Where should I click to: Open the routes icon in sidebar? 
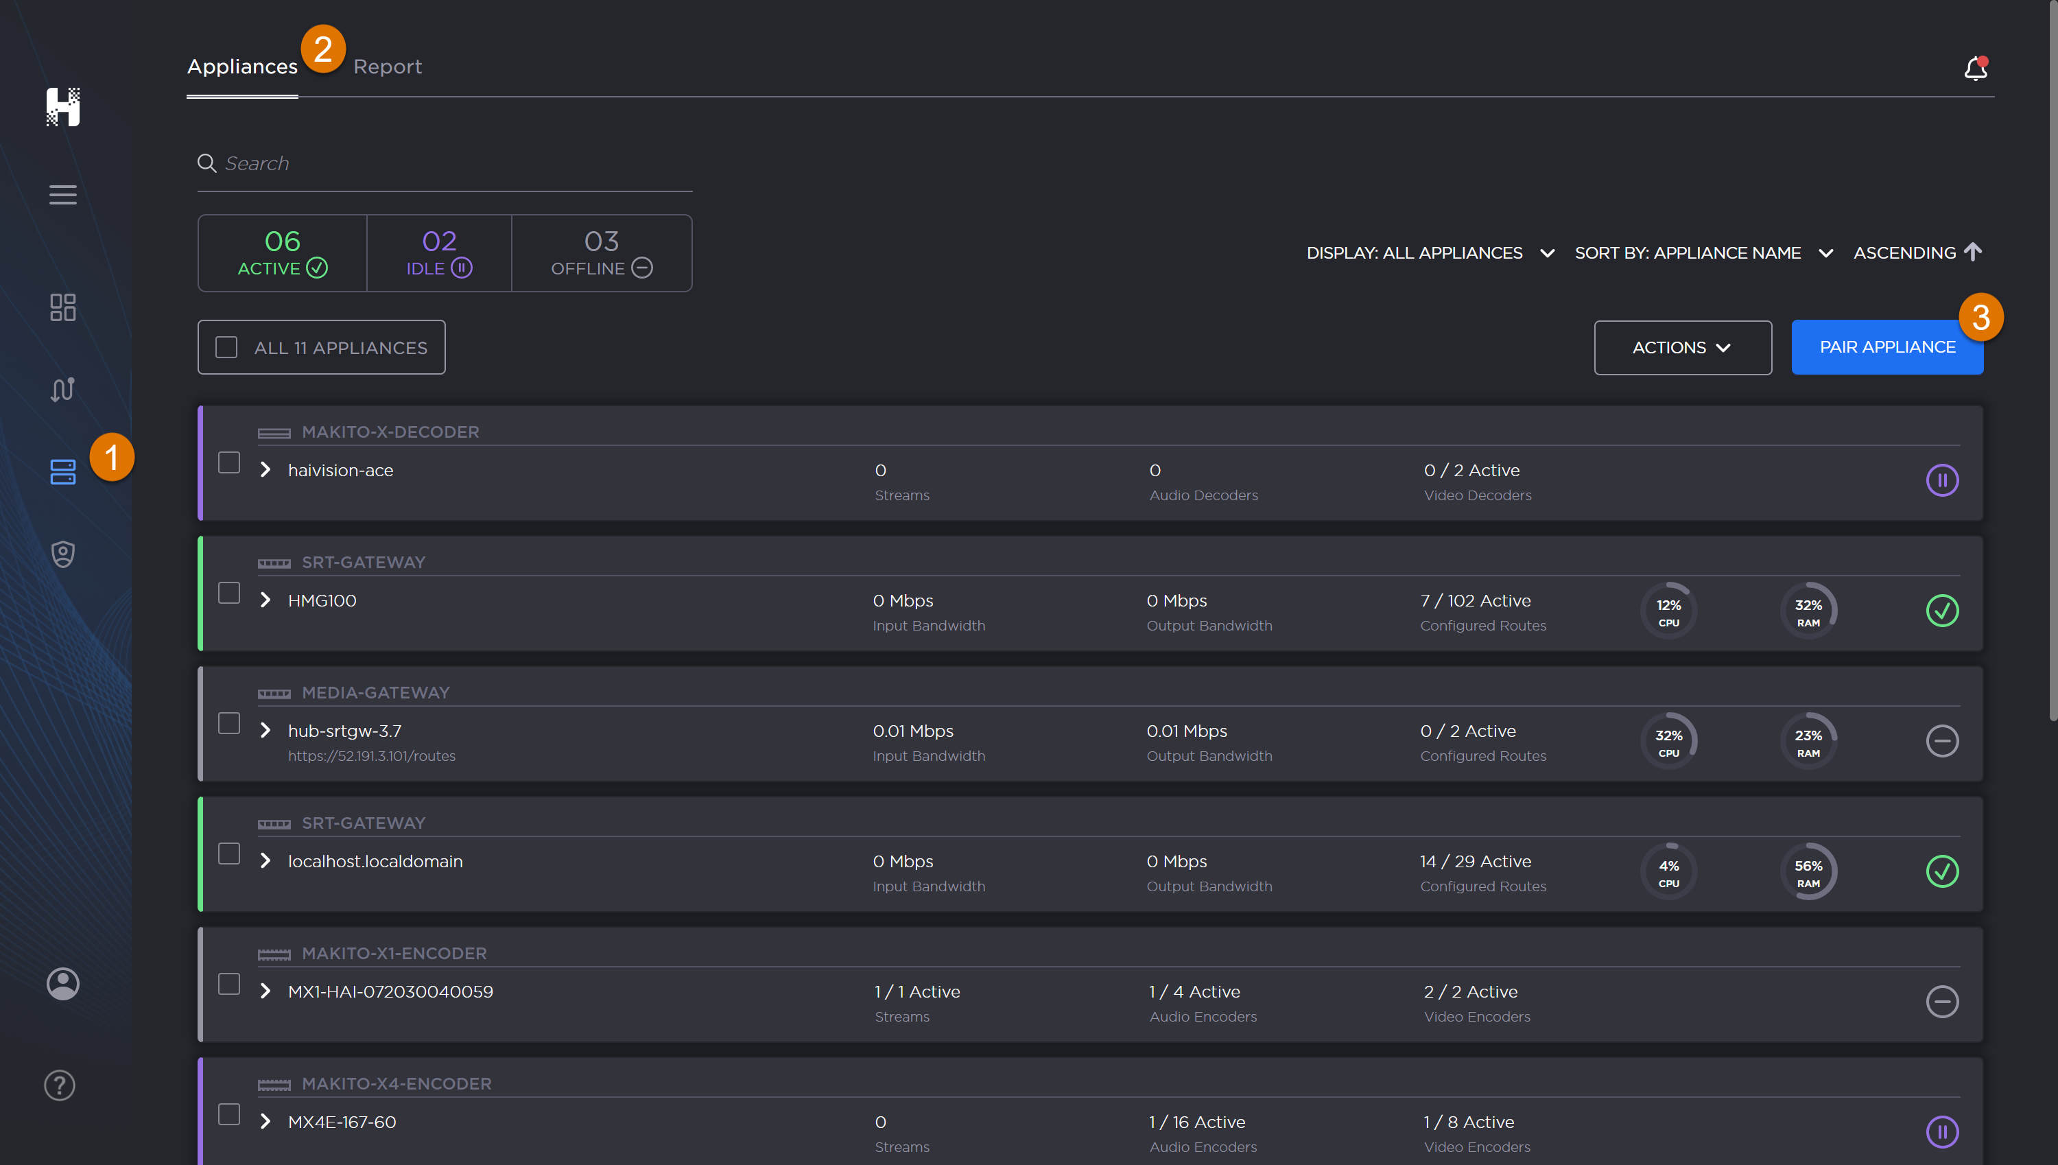pyautogui.click(x=62, y=390)
